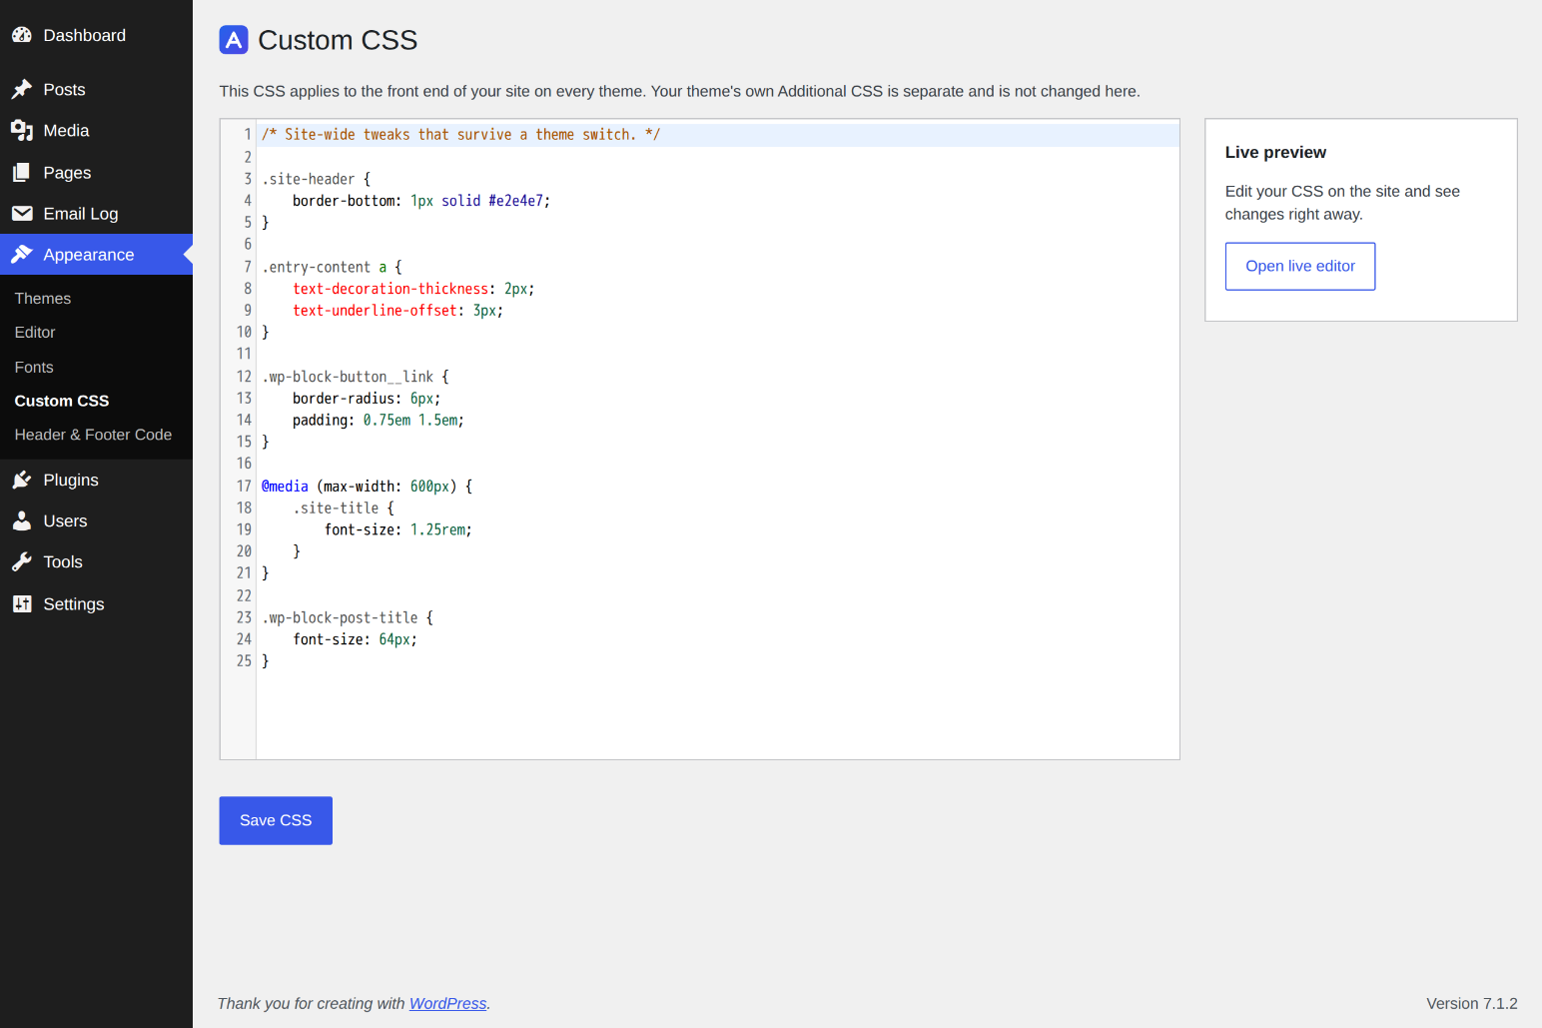
Task: Click the Settings sliders icon
Action: click(x=22, y=604)
